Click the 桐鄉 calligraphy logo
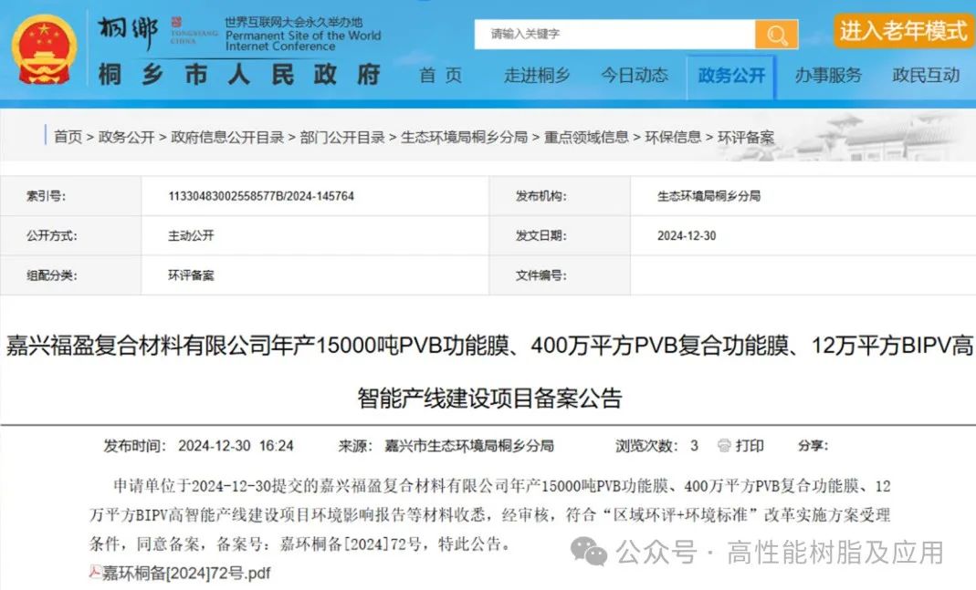Viewport: 976px width, 590px height. click(128, 32)
